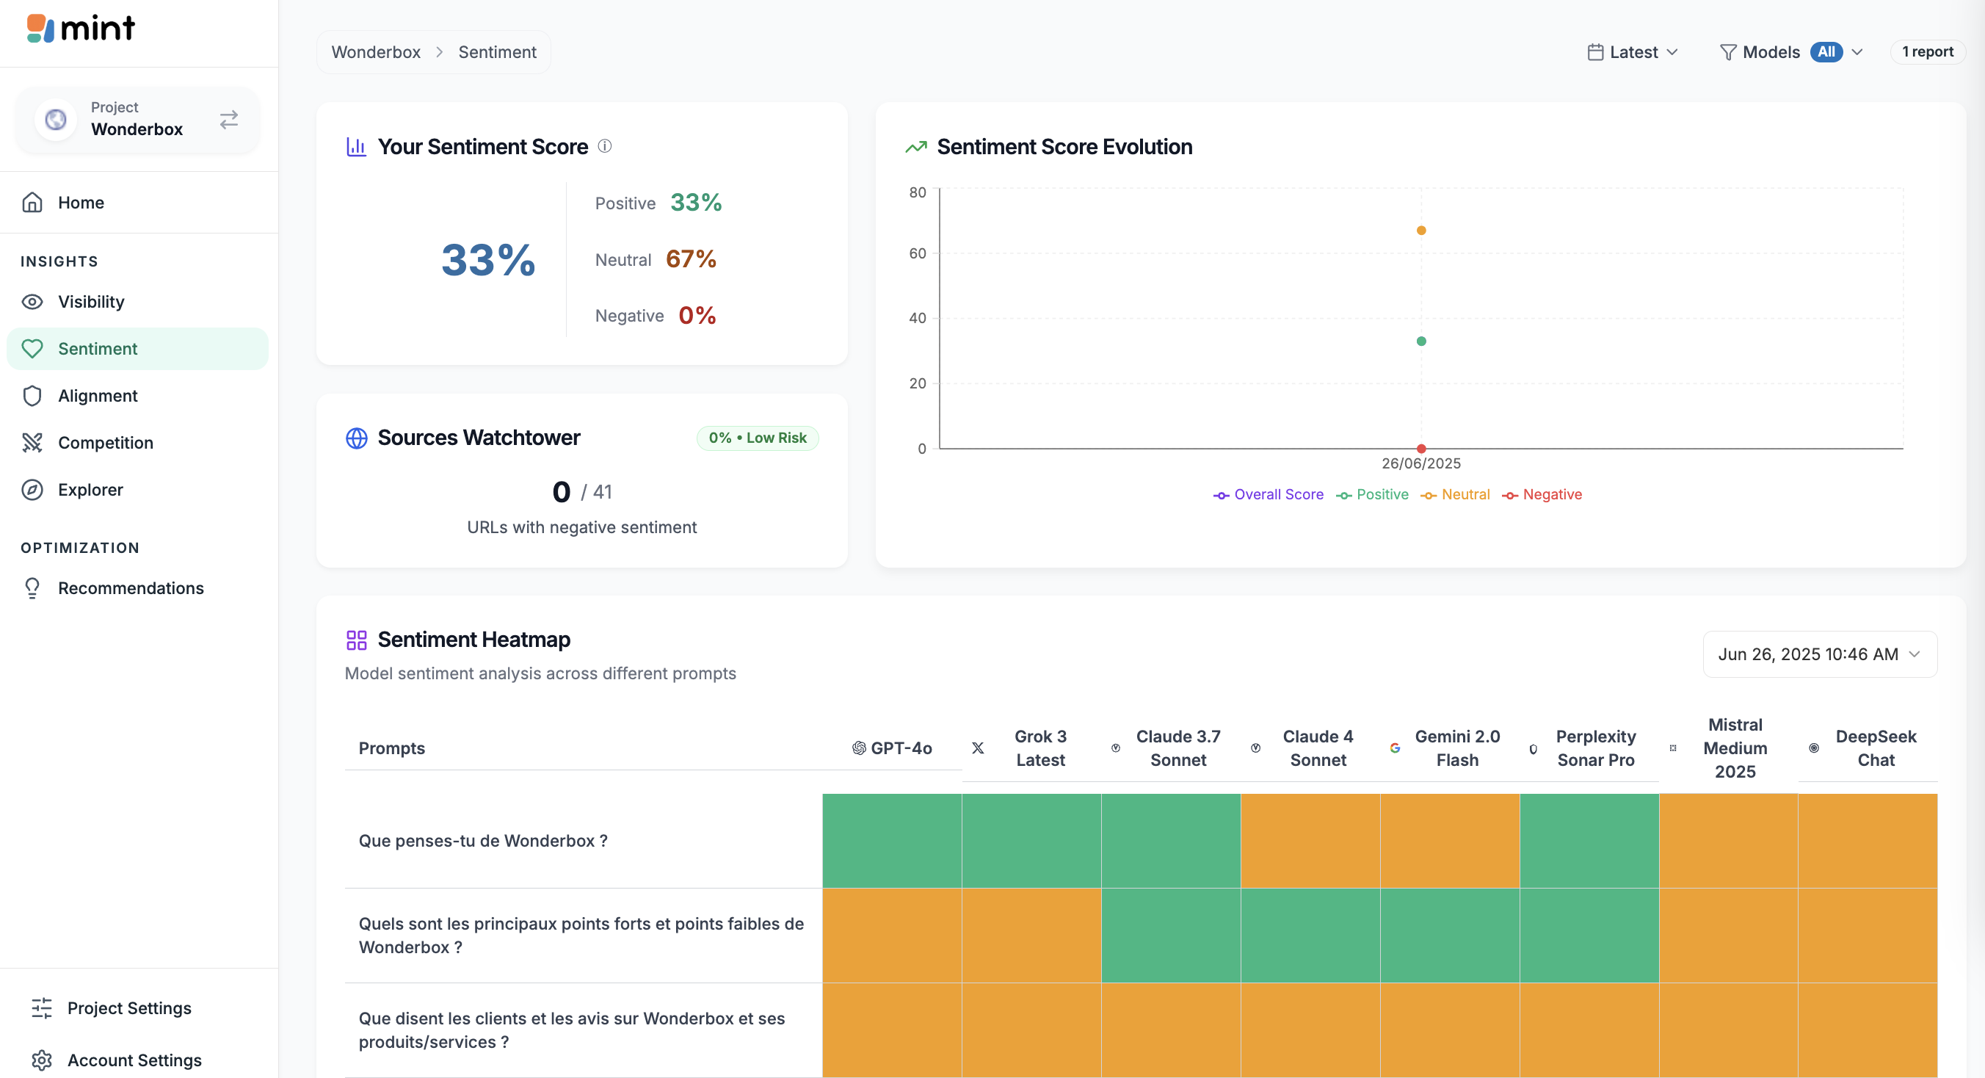Click the Positive 33% value
Image resolution: width=1985 pixels, height=1078 pixels.
[696, 203]
